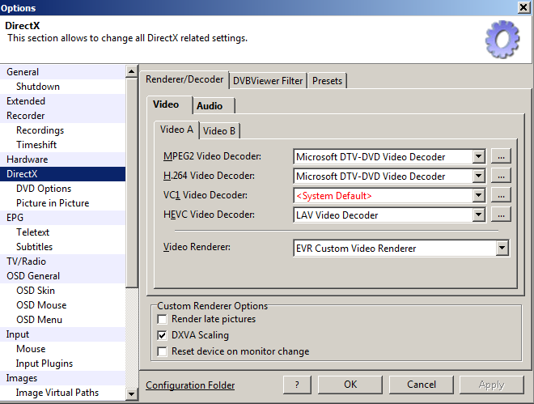
Task: Open the HEVC Video Decoder dropdown
Action: click(x=478, y=215)
